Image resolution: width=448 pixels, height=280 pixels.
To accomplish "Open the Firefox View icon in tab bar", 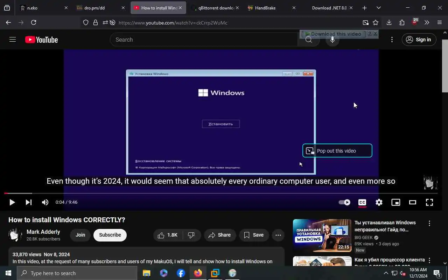I will [x=7, y=8].
